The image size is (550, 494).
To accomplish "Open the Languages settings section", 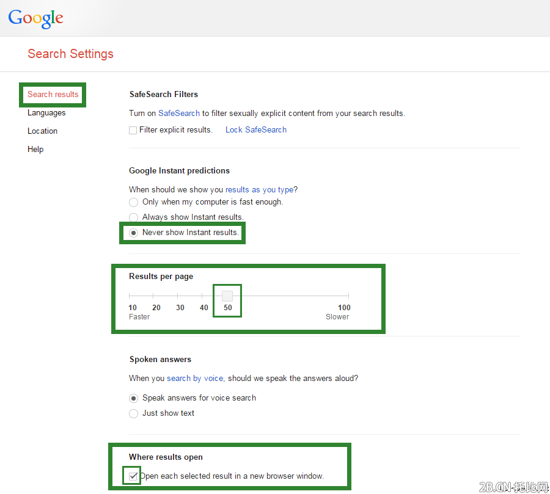I will 46,113.
